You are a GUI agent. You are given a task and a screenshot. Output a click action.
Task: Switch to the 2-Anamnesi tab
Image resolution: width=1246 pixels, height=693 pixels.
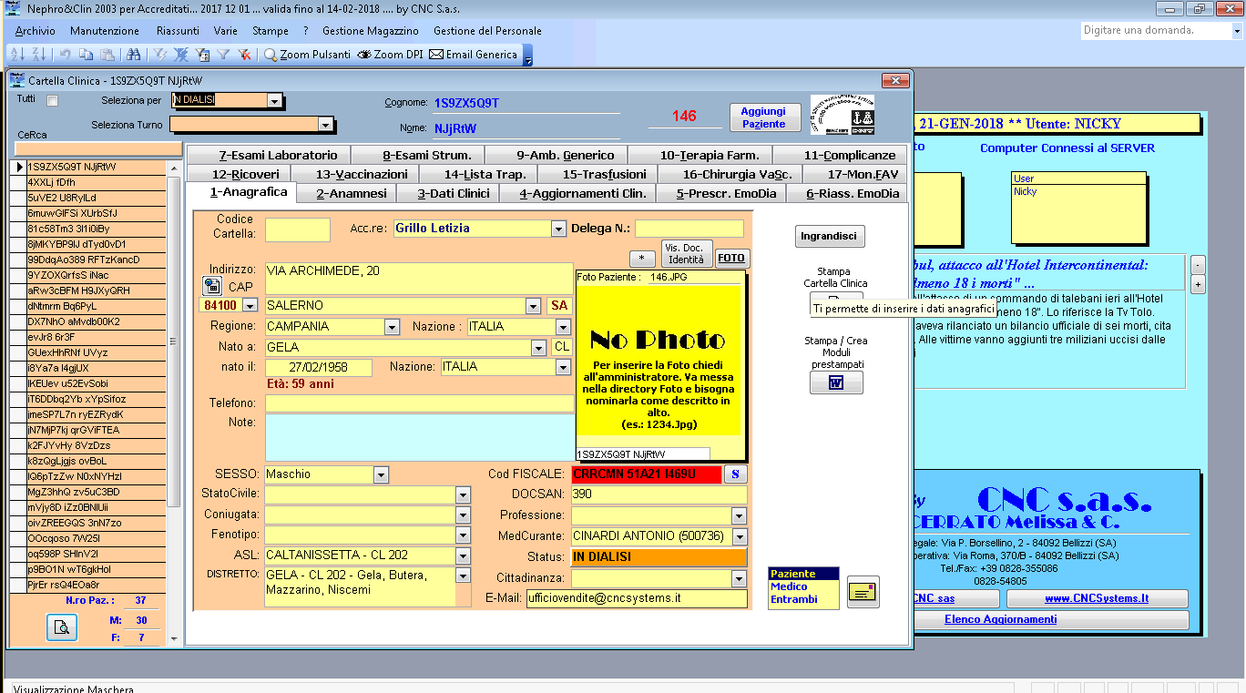click(x=352, y=193)
